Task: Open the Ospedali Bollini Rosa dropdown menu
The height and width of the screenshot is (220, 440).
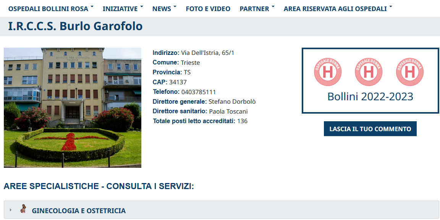Action: [x=51, y=9]
